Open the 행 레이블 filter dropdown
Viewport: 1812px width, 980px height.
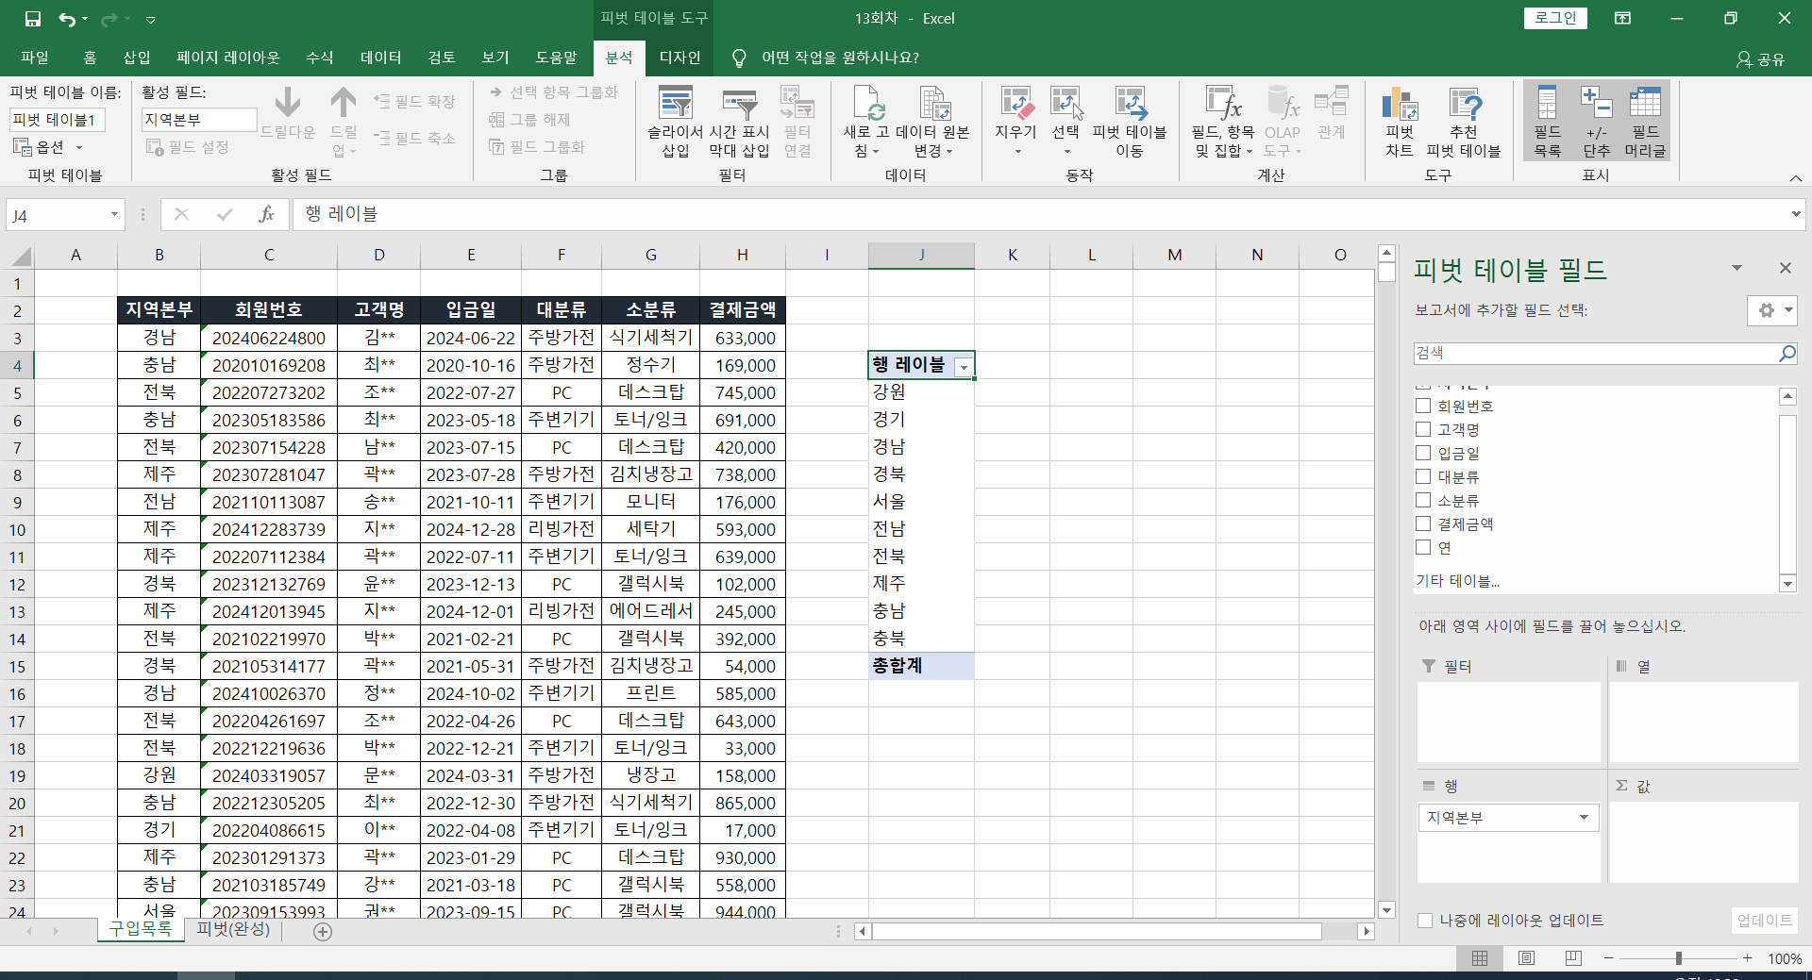(x=964, y=367)
